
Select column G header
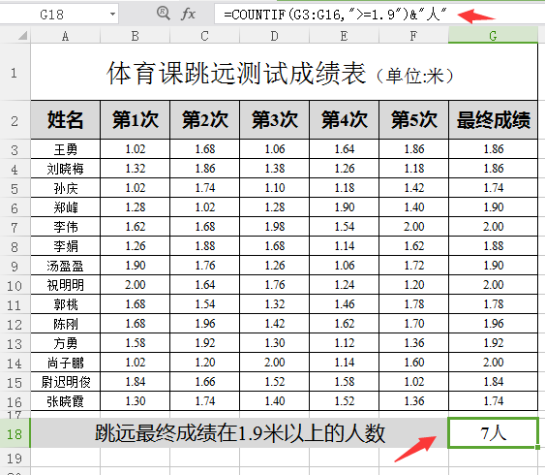tap(493, 36)
